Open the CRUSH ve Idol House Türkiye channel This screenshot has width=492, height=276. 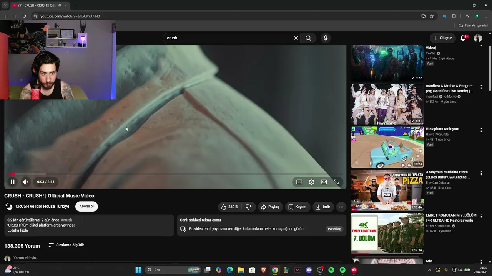coord(42,207)
